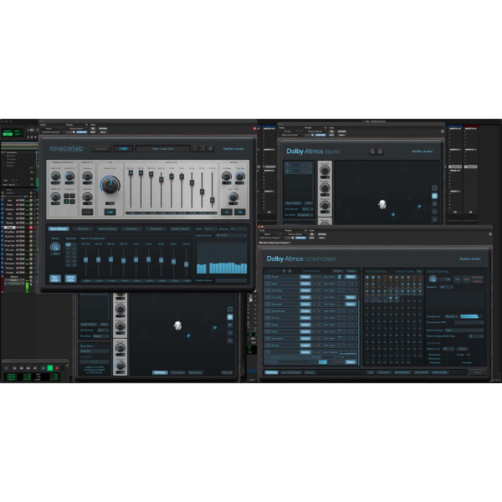Toggle first Standard grid cell in spacelab
The height and width of the screenshot is (502, 502).
pyautogui.click(x=68, y=244)
